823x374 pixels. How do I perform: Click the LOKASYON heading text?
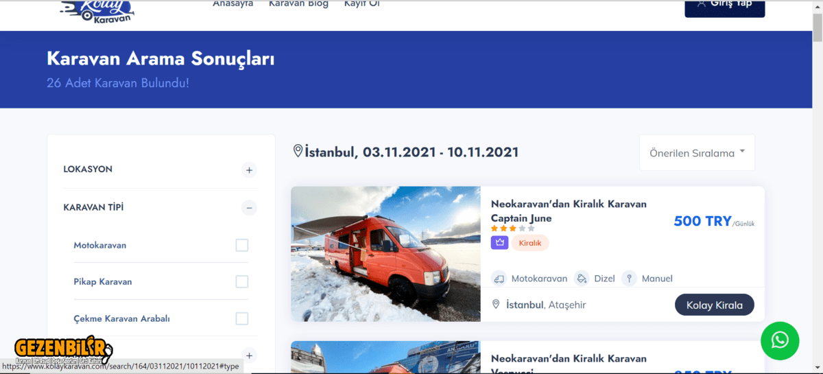(x=88, y=169)
